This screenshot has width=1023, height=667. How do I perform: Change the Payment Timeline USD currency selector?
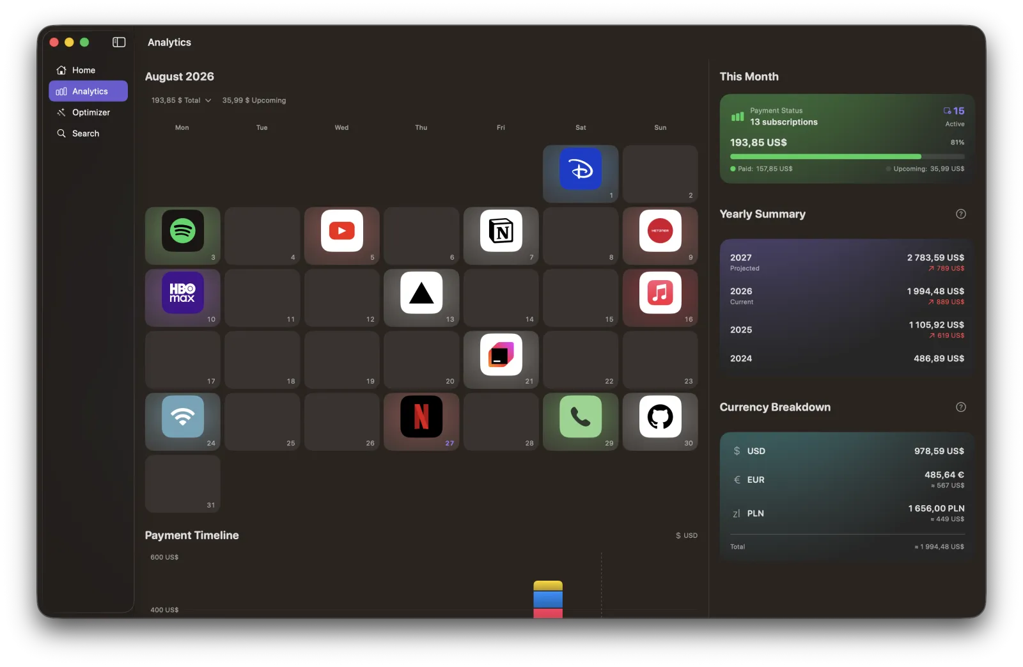tap(687, 536)
